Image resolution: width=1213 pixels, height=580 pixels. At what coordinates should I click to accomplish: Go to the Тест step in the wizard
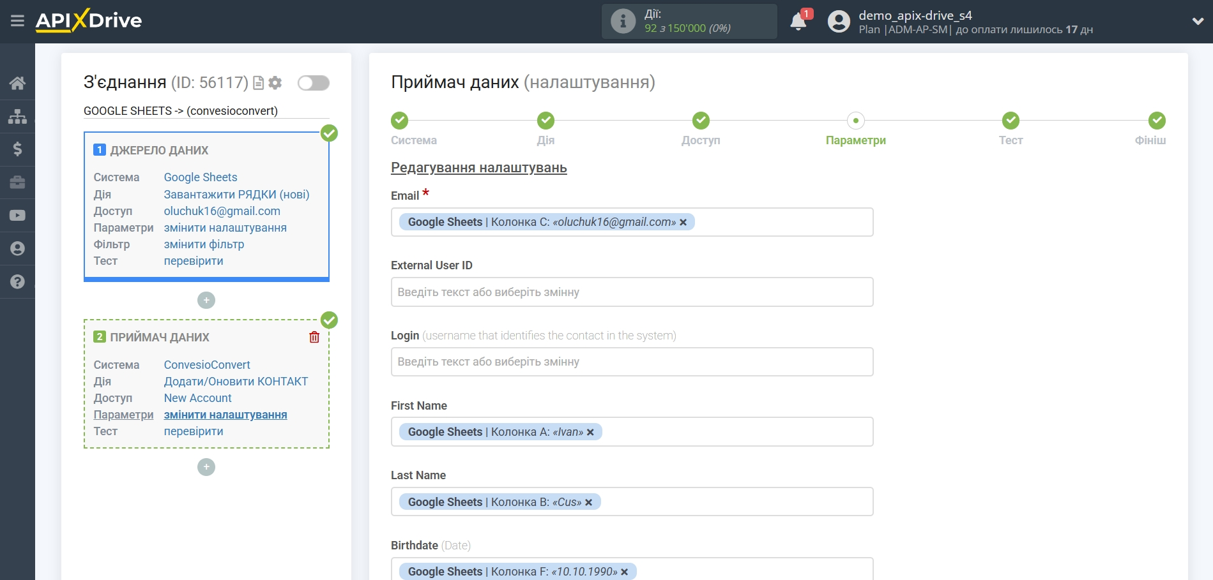pyautogui.click(x=1011, y=121)
